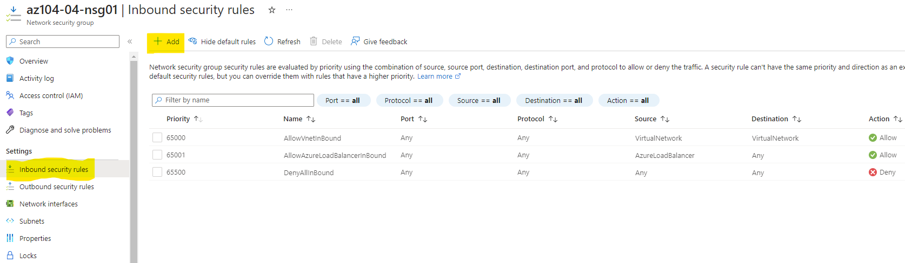Sort by Destination column
This screenshot has height=263, width=905.
[776, 119]
